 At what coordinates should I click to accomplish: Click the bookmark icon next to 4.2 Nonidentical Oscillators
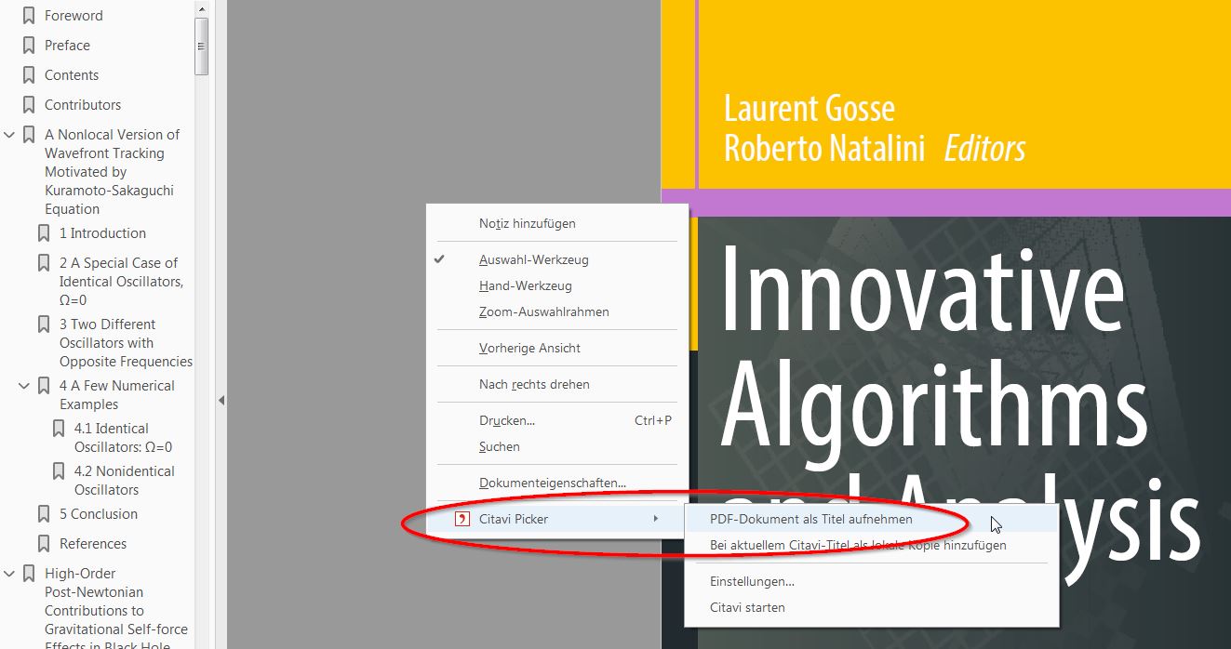point(59,471)
